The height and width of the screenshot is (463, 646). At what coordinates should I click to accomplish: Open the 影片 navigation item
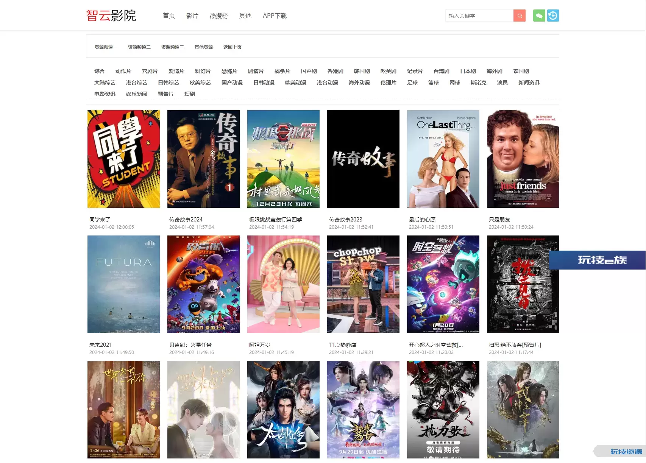(192, 16)
